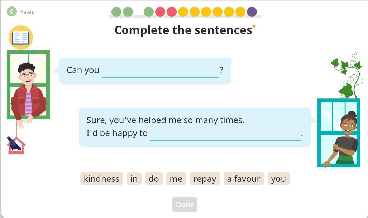Open the blue book icon
This screenshot has width=368, height=218.
coord(21,38)
